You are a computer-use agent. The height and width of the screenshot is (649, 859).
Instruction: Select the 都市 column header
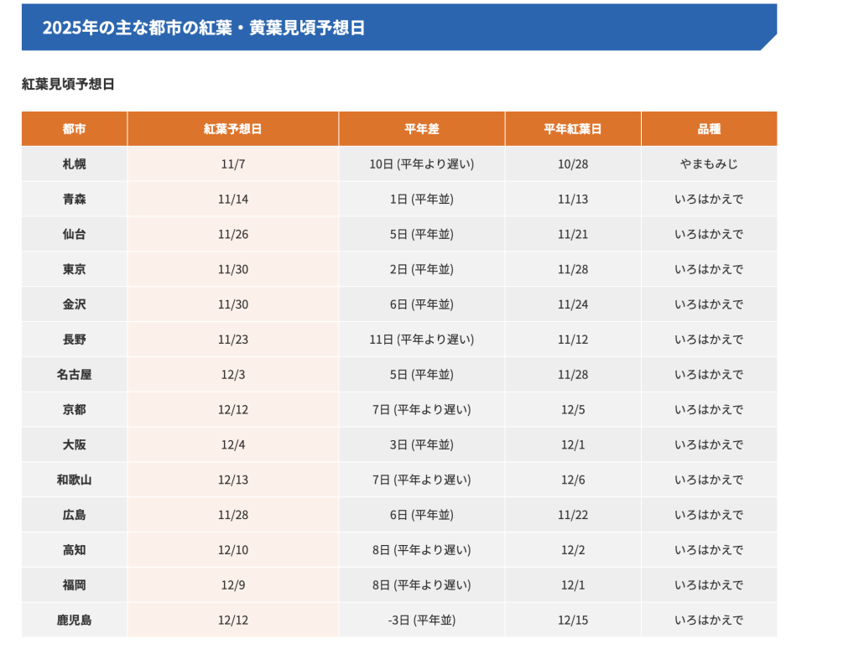(x=74, y=129)
